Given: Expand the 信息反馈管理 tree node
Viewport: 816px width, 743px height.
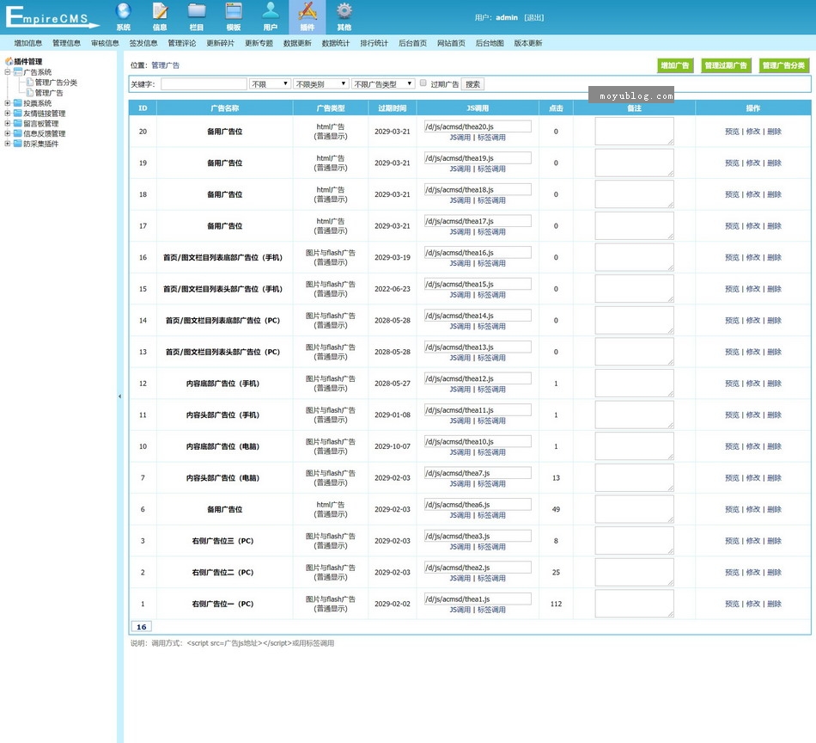Looking at the screenshot, I should pyautogui.click(x=8, y=133).
